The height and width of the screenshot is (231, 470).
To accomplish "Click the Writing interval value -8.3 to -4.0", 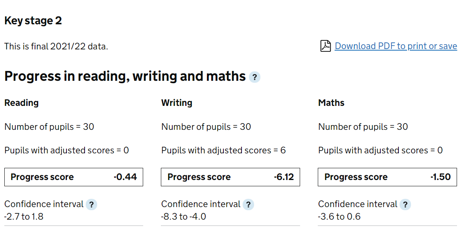I will point(184,216).
